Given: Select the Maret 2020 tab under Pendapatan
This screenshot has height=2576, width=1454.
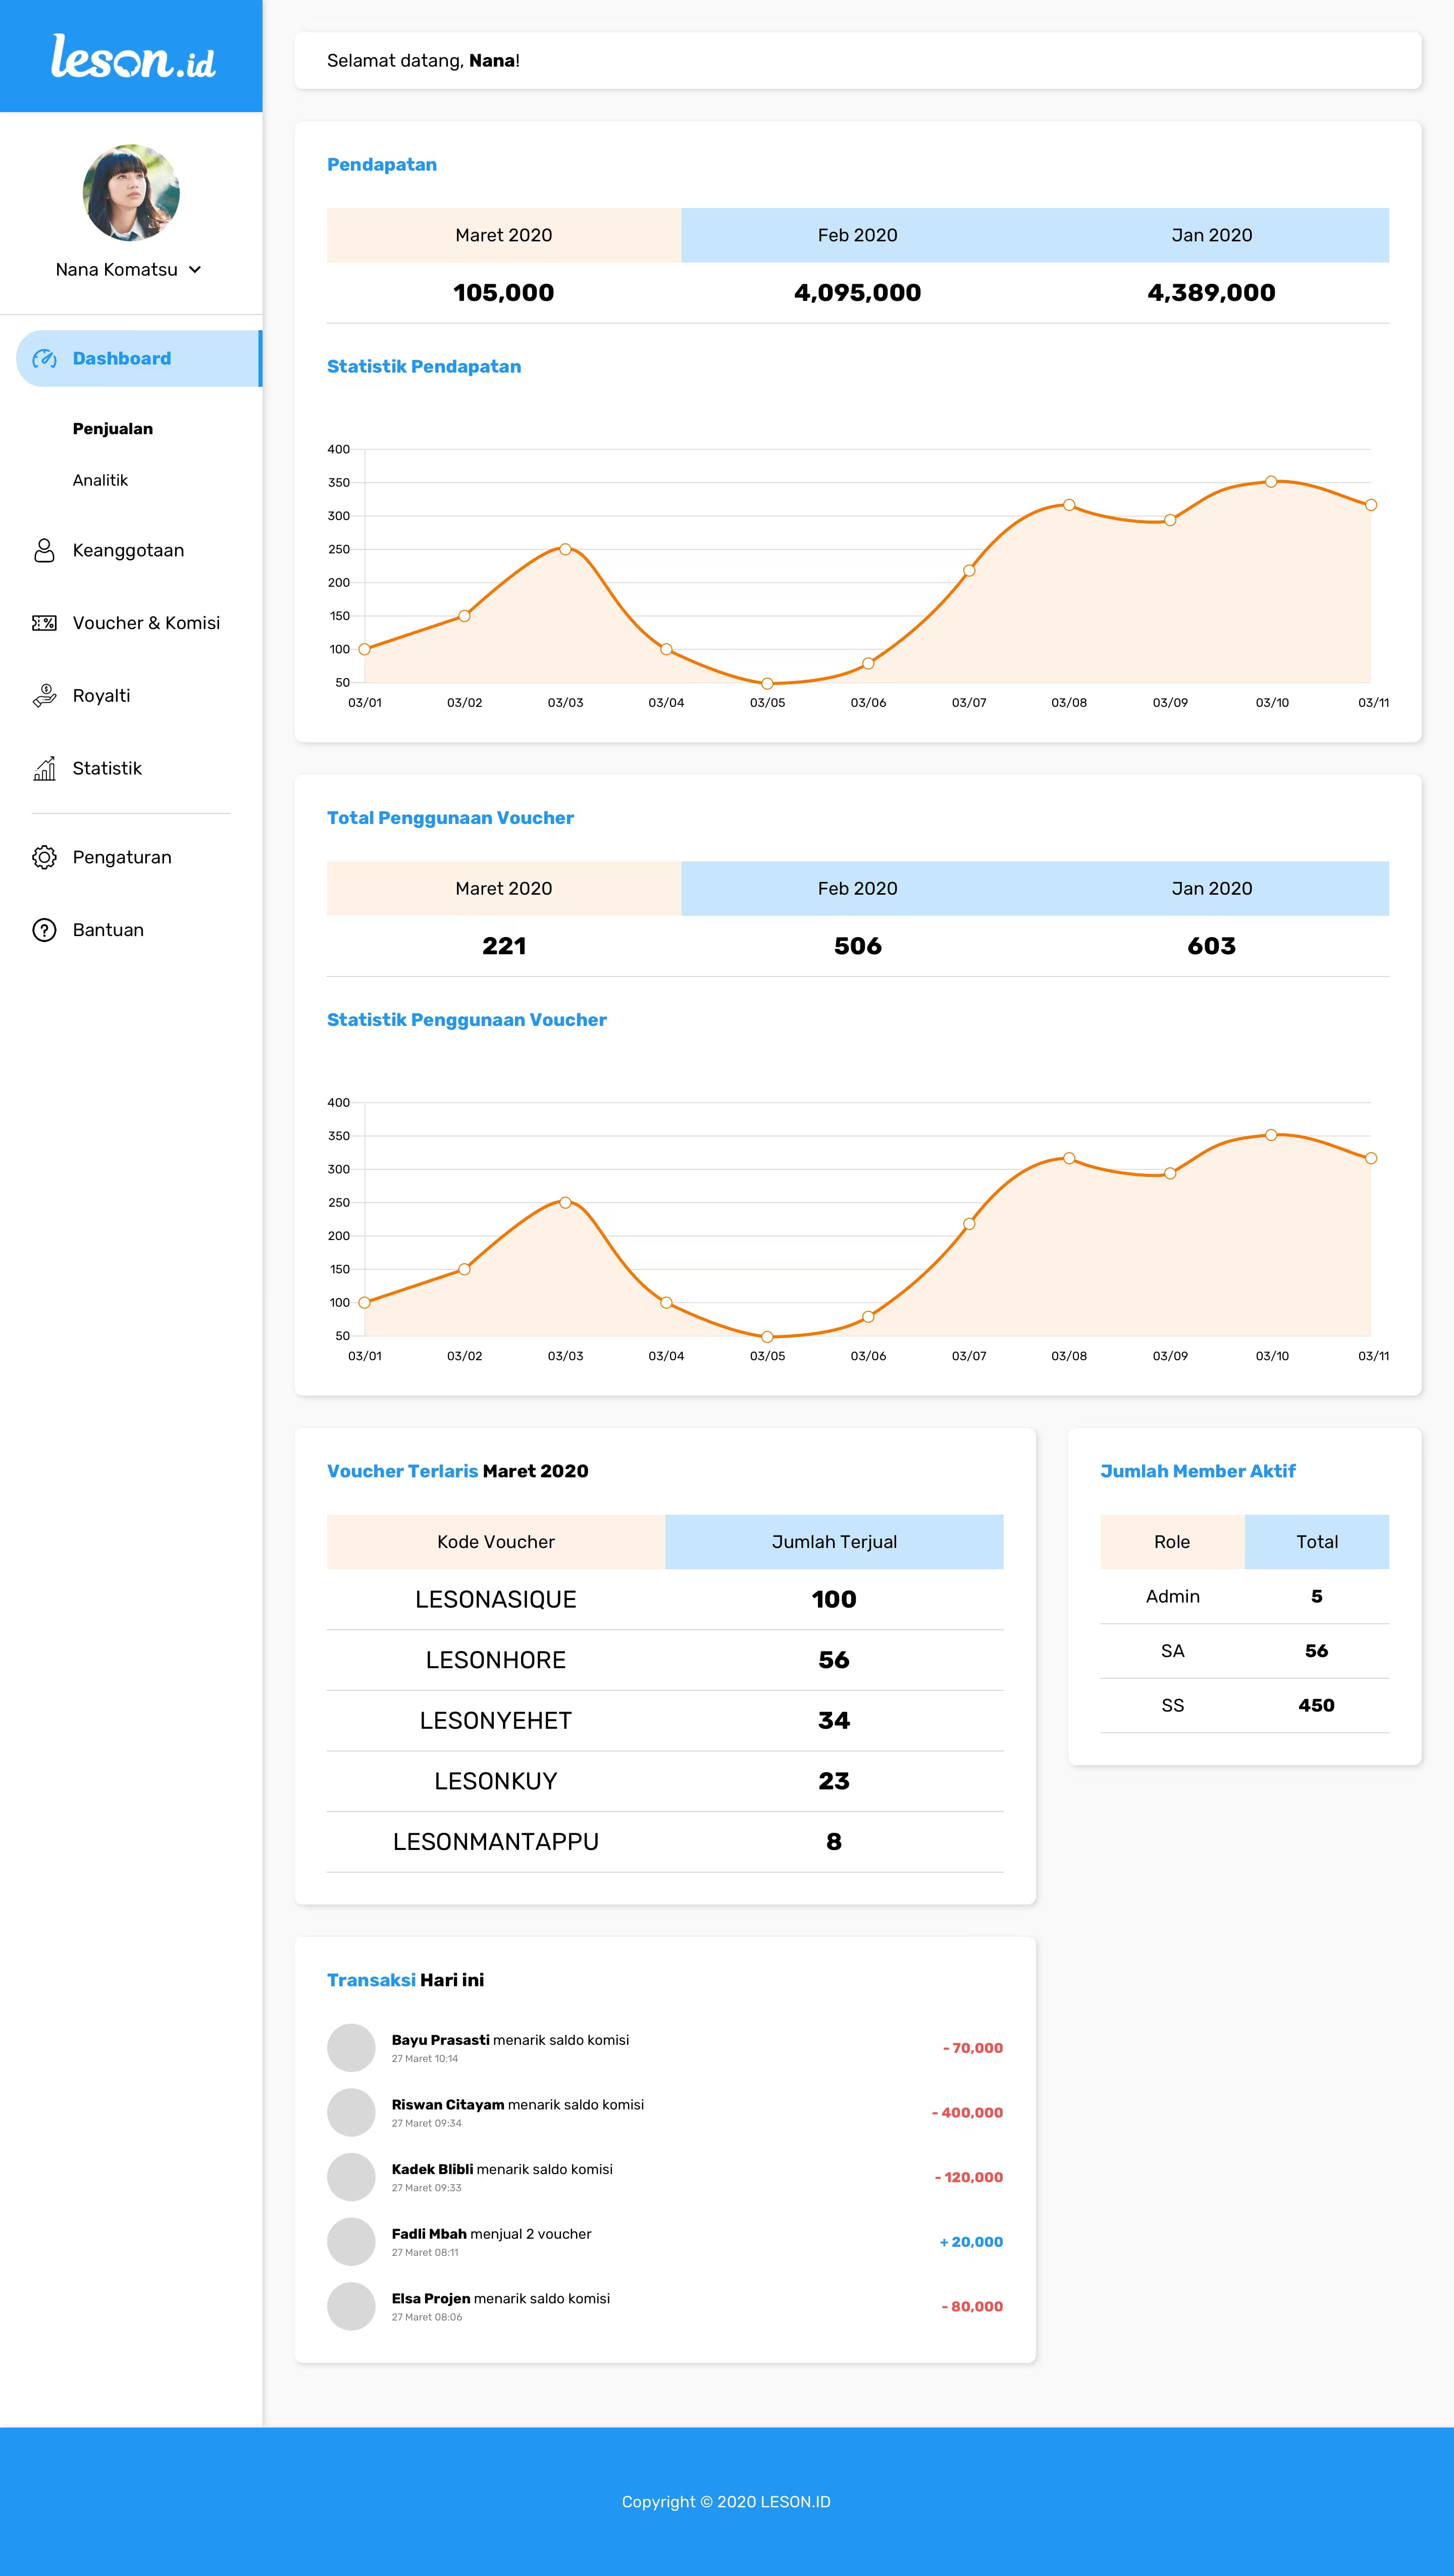Looking at the screenshot, I should tap(504, 235).
